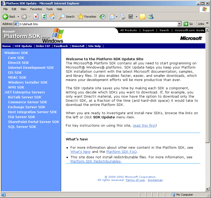
Task: Expand the Links toolbar chevron
Action: [207, 23]
